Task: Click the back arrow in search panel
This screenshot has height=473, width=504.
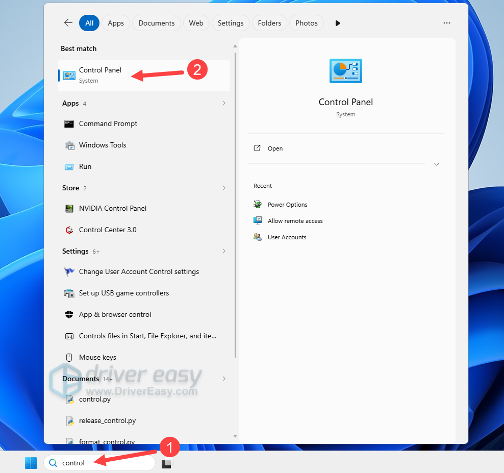Action: tap(68, 23)
